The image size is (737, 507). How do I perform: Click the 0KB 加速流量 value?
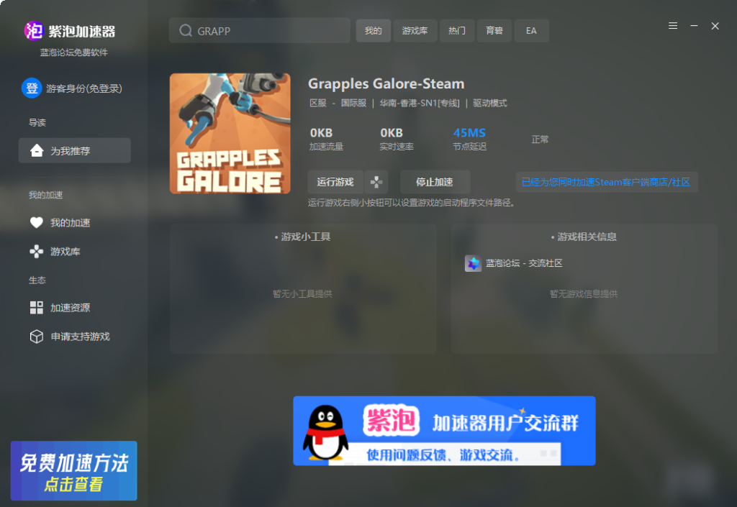click(321, 133)
